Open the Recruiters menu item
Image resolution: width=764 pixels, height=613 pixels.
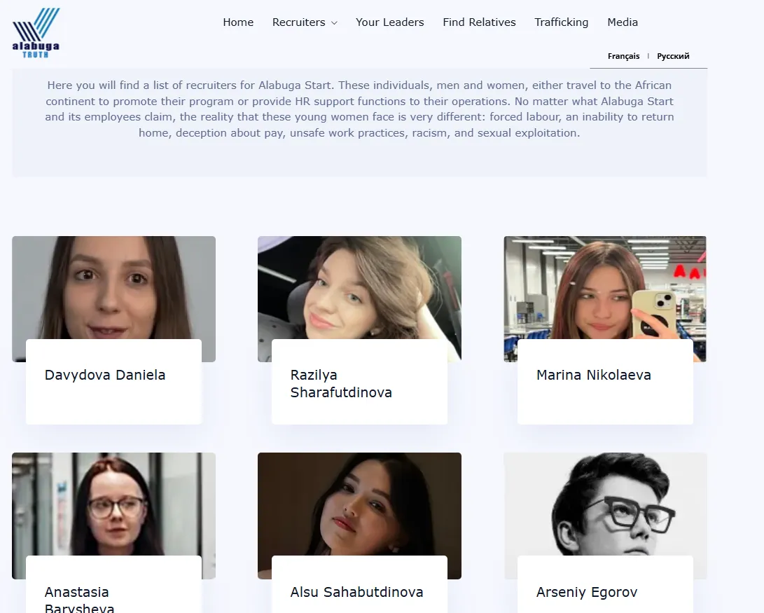pyautogui.click(x=298, y=22)
